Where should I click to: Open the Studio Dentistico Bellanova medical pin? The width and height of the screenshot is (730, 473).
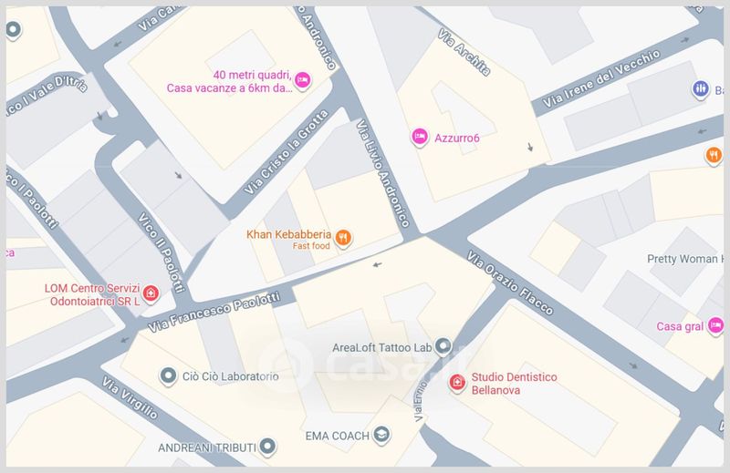[x=457, y=384]
